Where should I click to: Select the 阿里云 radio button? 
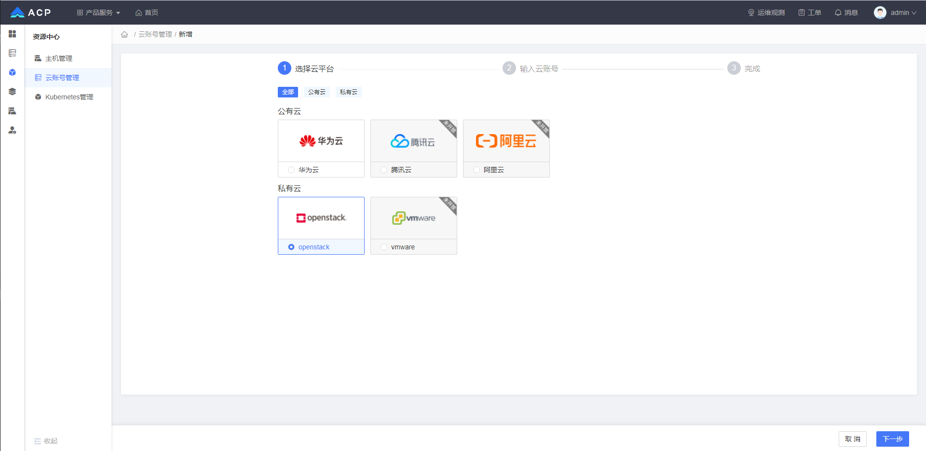click(x=477, y=170)
